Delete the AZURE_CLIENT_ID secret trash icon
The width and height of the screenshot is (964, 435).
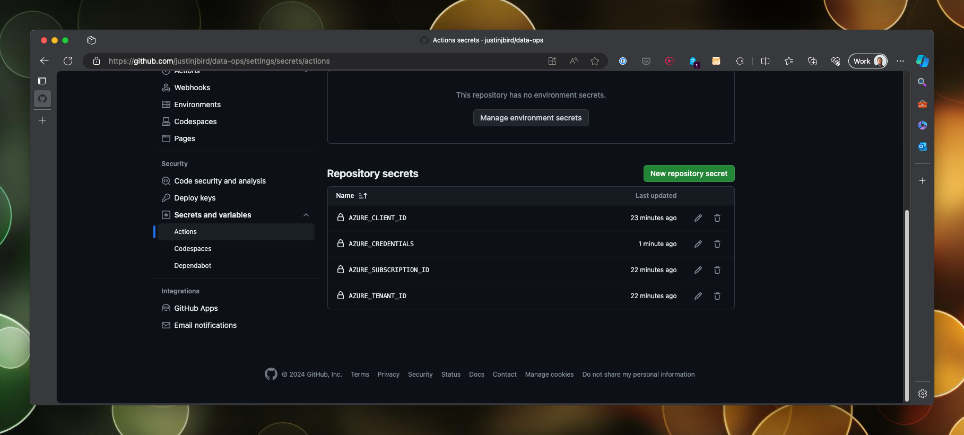[717, 218]
